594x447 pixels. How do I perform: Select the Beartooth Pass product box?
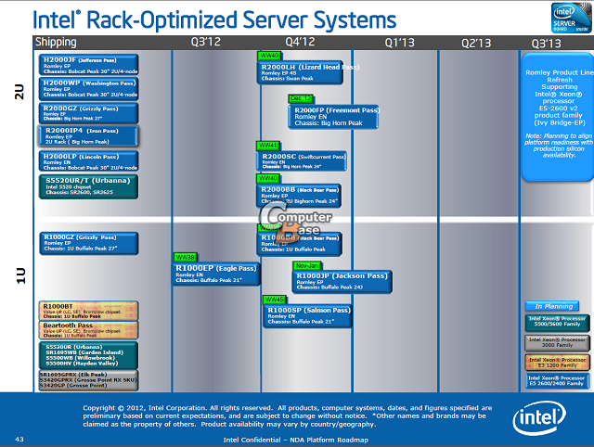click(x=89, y=329)
